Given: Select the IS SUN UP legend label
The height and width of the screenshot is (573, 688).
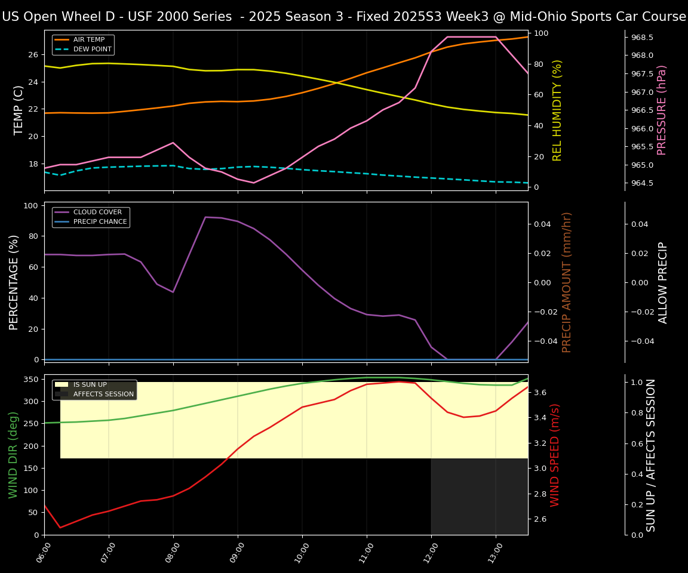Looking at the screenshot, I should pyautogui.click(x=90, y=384).
